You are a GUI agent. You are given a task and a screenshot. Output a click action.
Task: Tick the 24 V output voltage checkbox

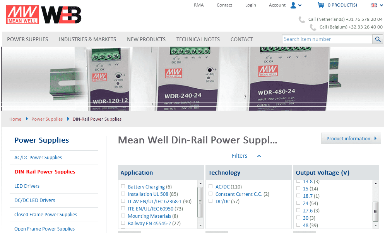point(298,203)
